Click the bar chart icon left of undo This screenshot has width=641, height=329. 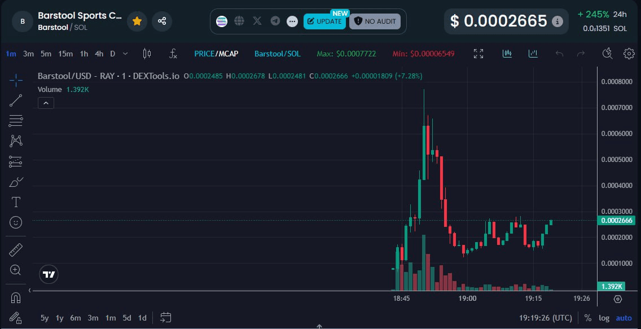tap(533, 54)
